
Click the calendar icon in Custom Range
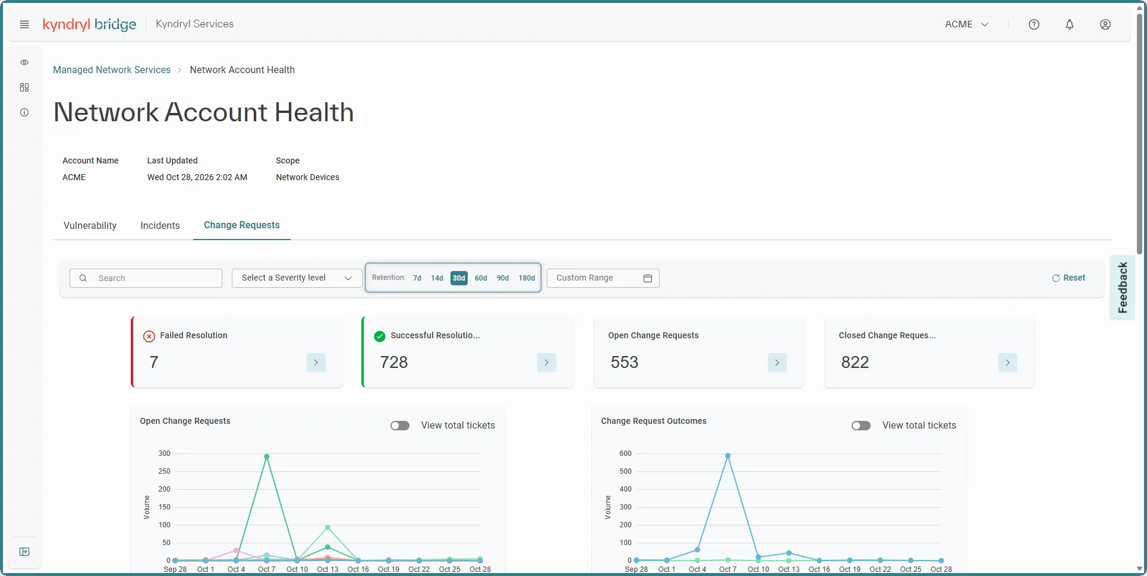[x=648, y=278]
